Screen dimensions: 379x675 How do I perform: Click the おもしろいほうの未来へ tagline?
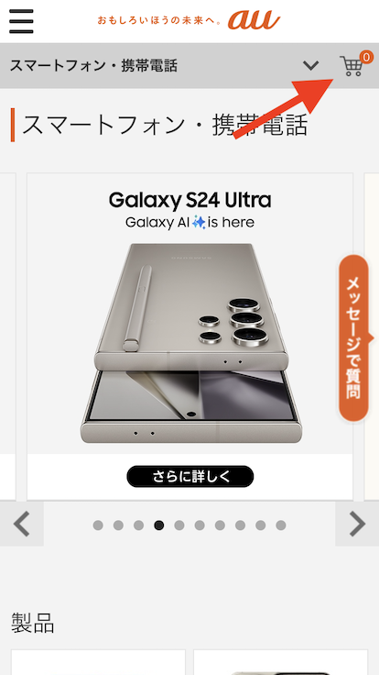[x=159, y=20]
